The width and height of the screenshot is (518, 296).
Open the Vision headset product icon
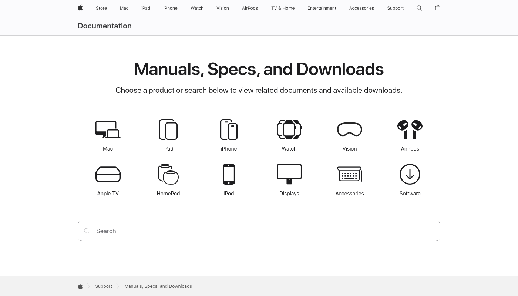click(350, 129)
